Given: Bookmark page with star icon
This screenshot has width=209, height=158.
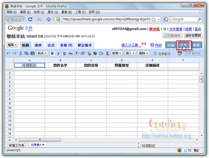Looking at the screenshot, I should pyautogui.click(x=153, y=19).
